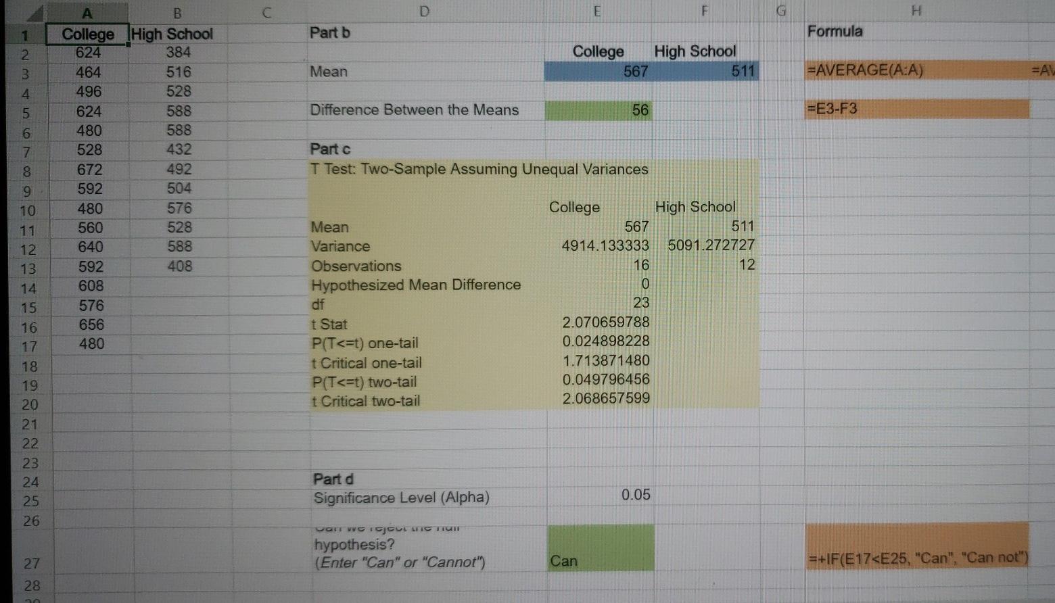Click the Hypothesized Mean Difference label
Image resolution: width=1055 pixels, height=603 pixels.
coord(416,285)
